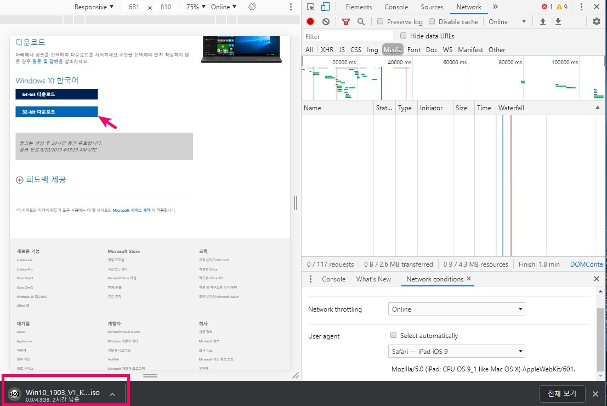
Task: Expand the feedback plus icon
Action: click(x=19, y=180)
